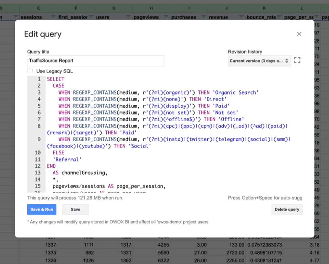Click 'Referral' string on line 11

[67, 159]
